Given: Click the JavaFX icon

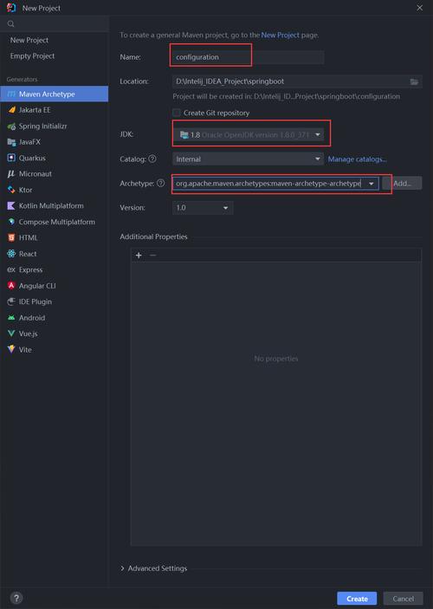Looking at the screenshot, I should pos(11,142).
